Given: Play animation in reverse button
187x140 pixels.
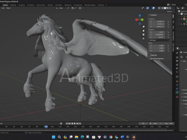Looking at the screenshot, I should coord(72,124).
